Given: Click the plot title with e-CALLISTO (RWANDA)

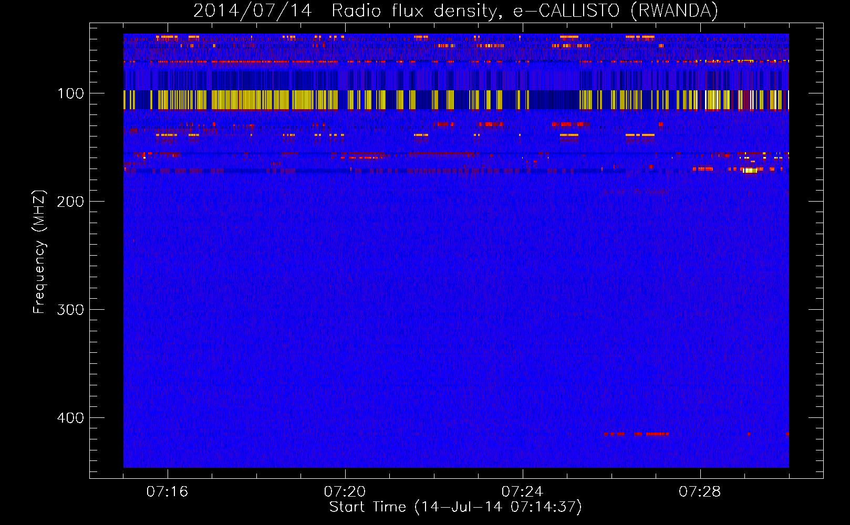Looking at the screenshot, I should tap(455, 10).
